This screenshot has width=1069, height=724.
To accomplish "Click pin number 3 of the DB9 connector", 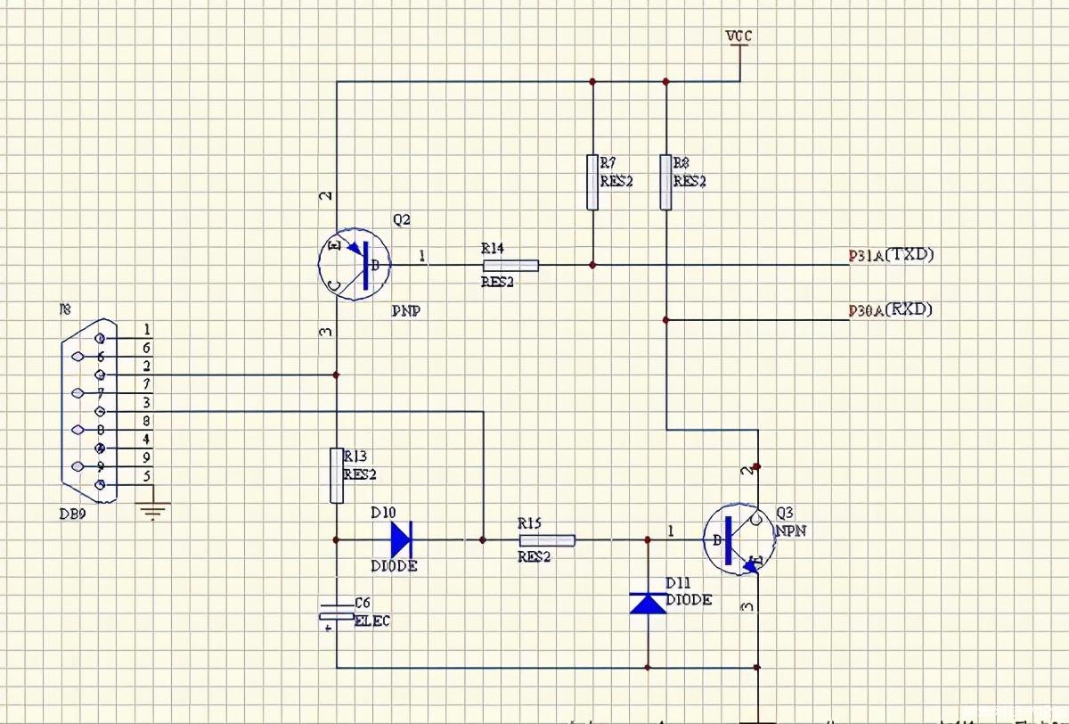I will 146,402.
